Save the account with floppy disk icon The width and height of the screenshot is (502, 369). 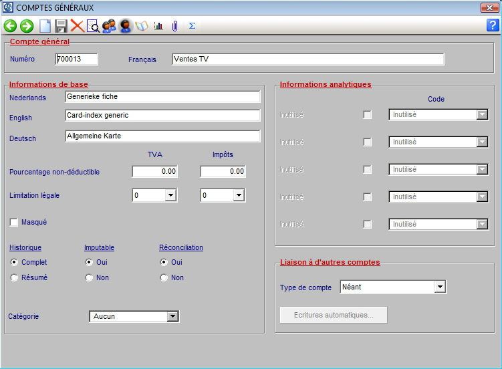point(61,26)
